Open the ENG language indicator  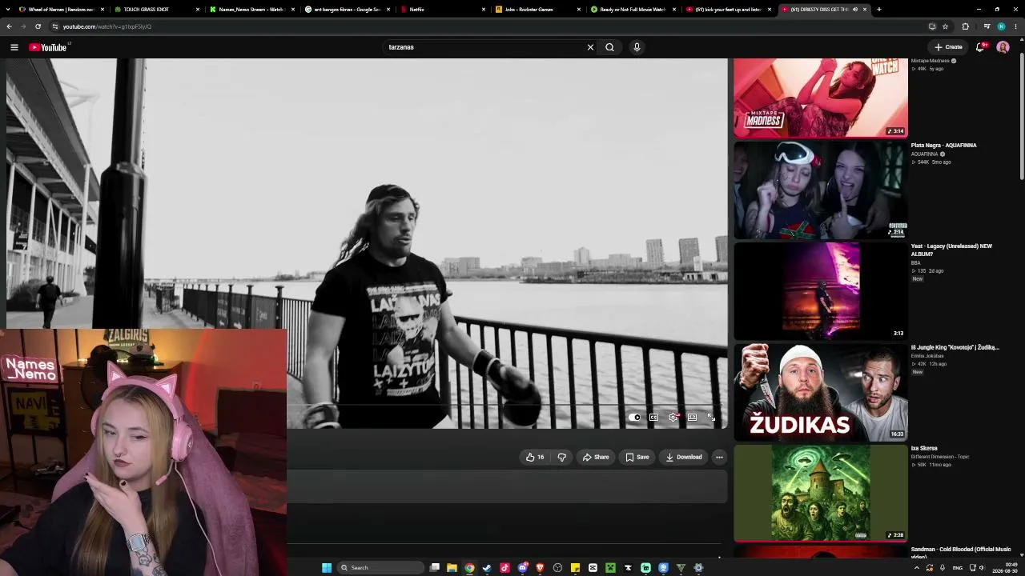(958, 568)
